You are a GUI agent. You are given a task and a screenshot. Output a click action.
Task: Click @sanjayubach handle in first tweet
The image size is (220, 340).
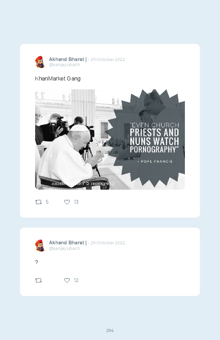(65, 65)
